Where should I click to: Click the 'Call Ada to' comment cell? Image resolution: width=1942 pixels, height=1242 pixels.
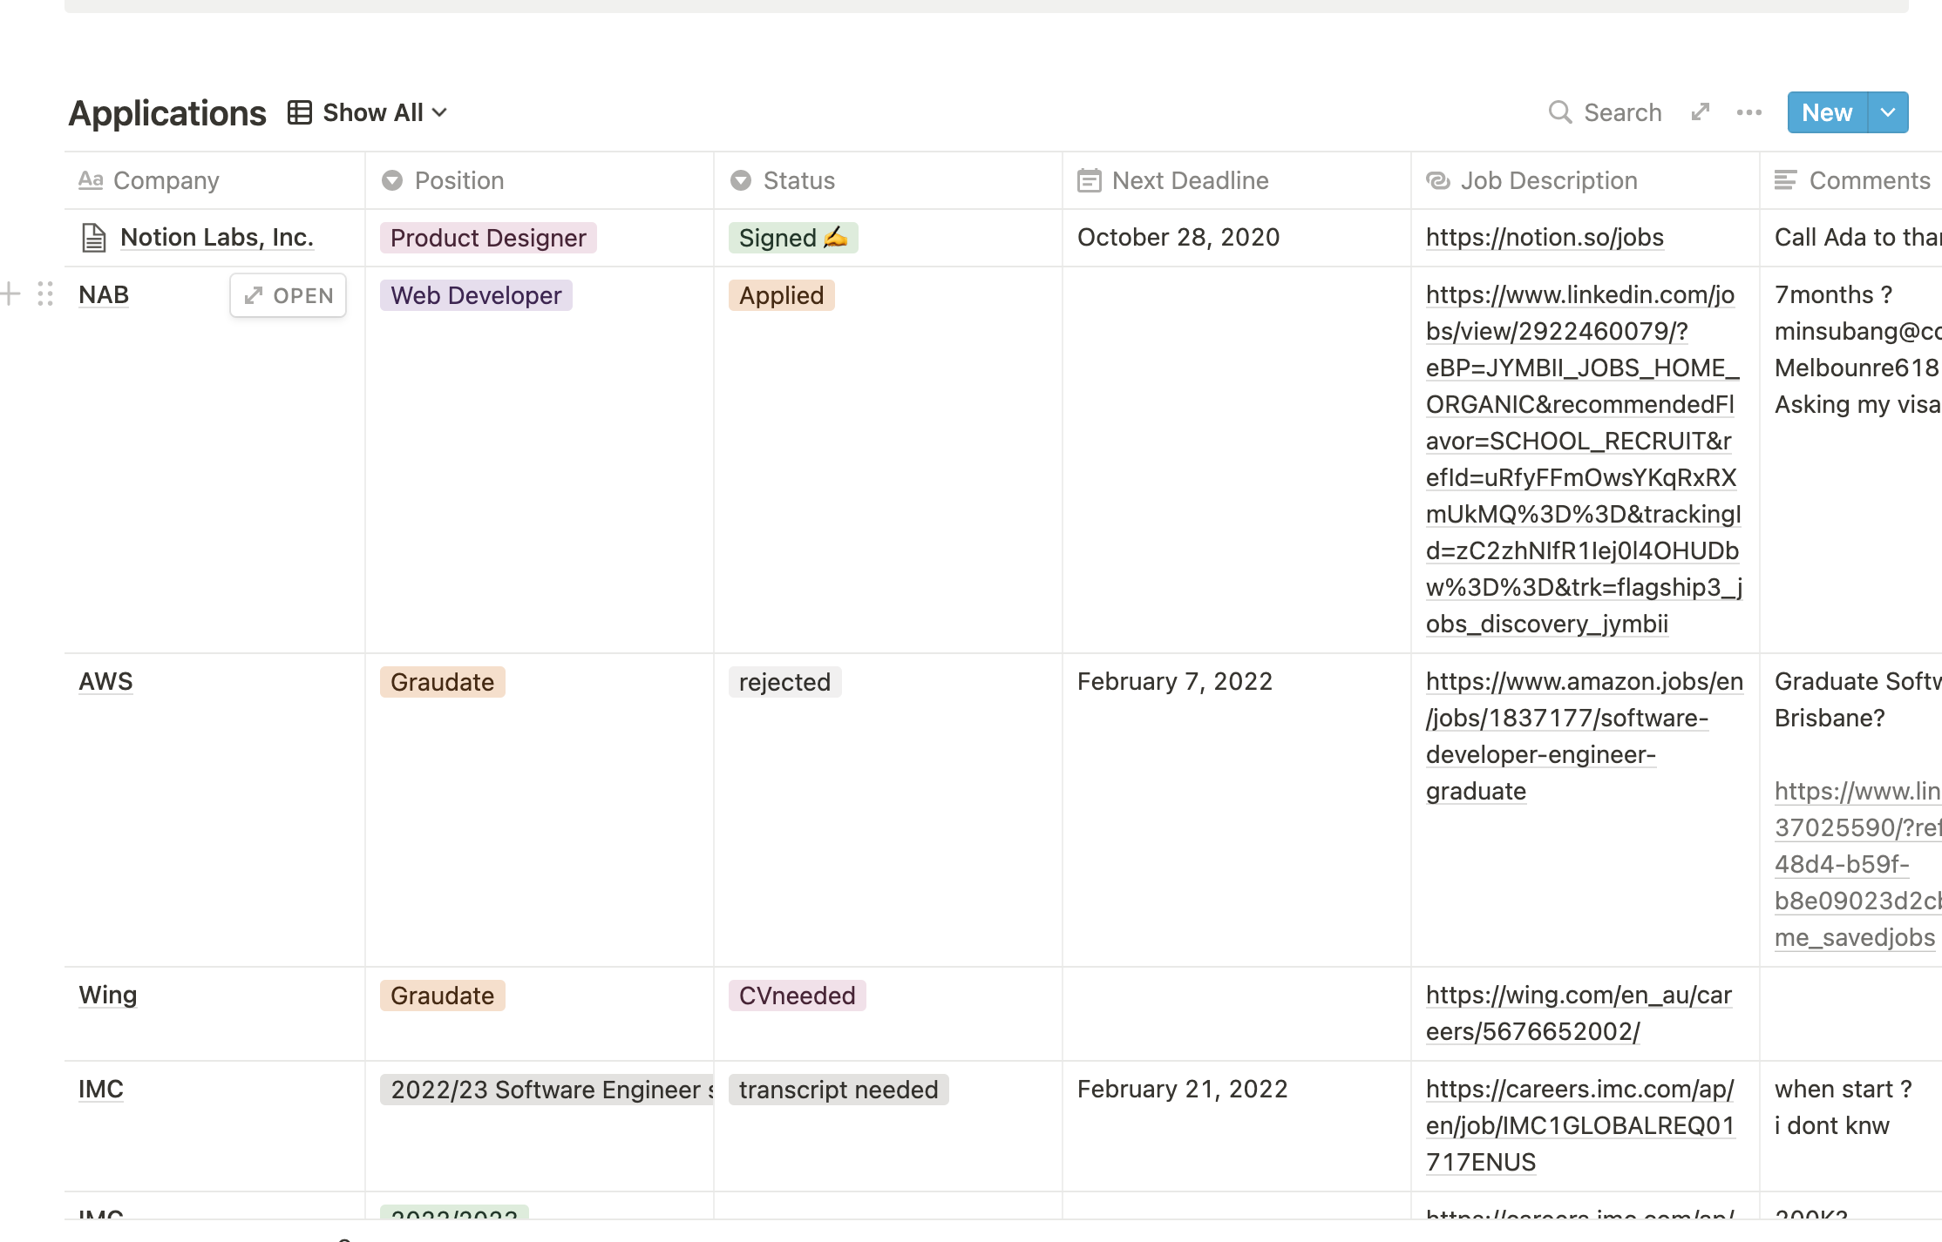[1851, 237]
